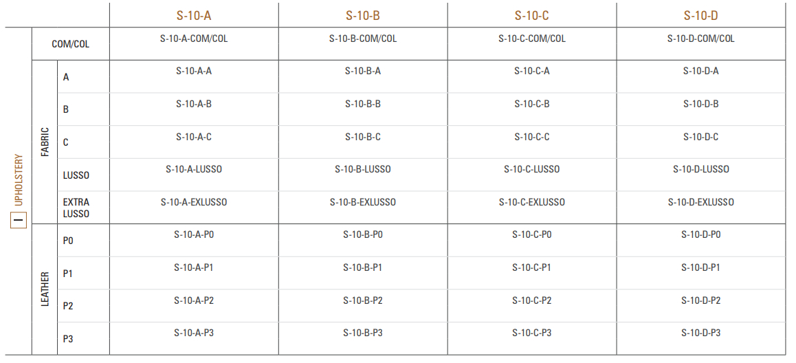Viewport: 796px width, 363px height.
Task: Select cell S-10-A-COM/COL
Action: (193, 38)
